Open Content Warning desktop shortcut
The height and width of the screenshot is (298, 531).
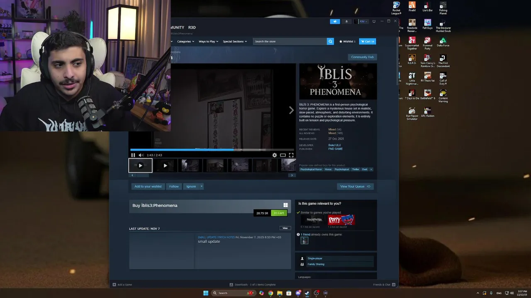(x=443, y=96)
